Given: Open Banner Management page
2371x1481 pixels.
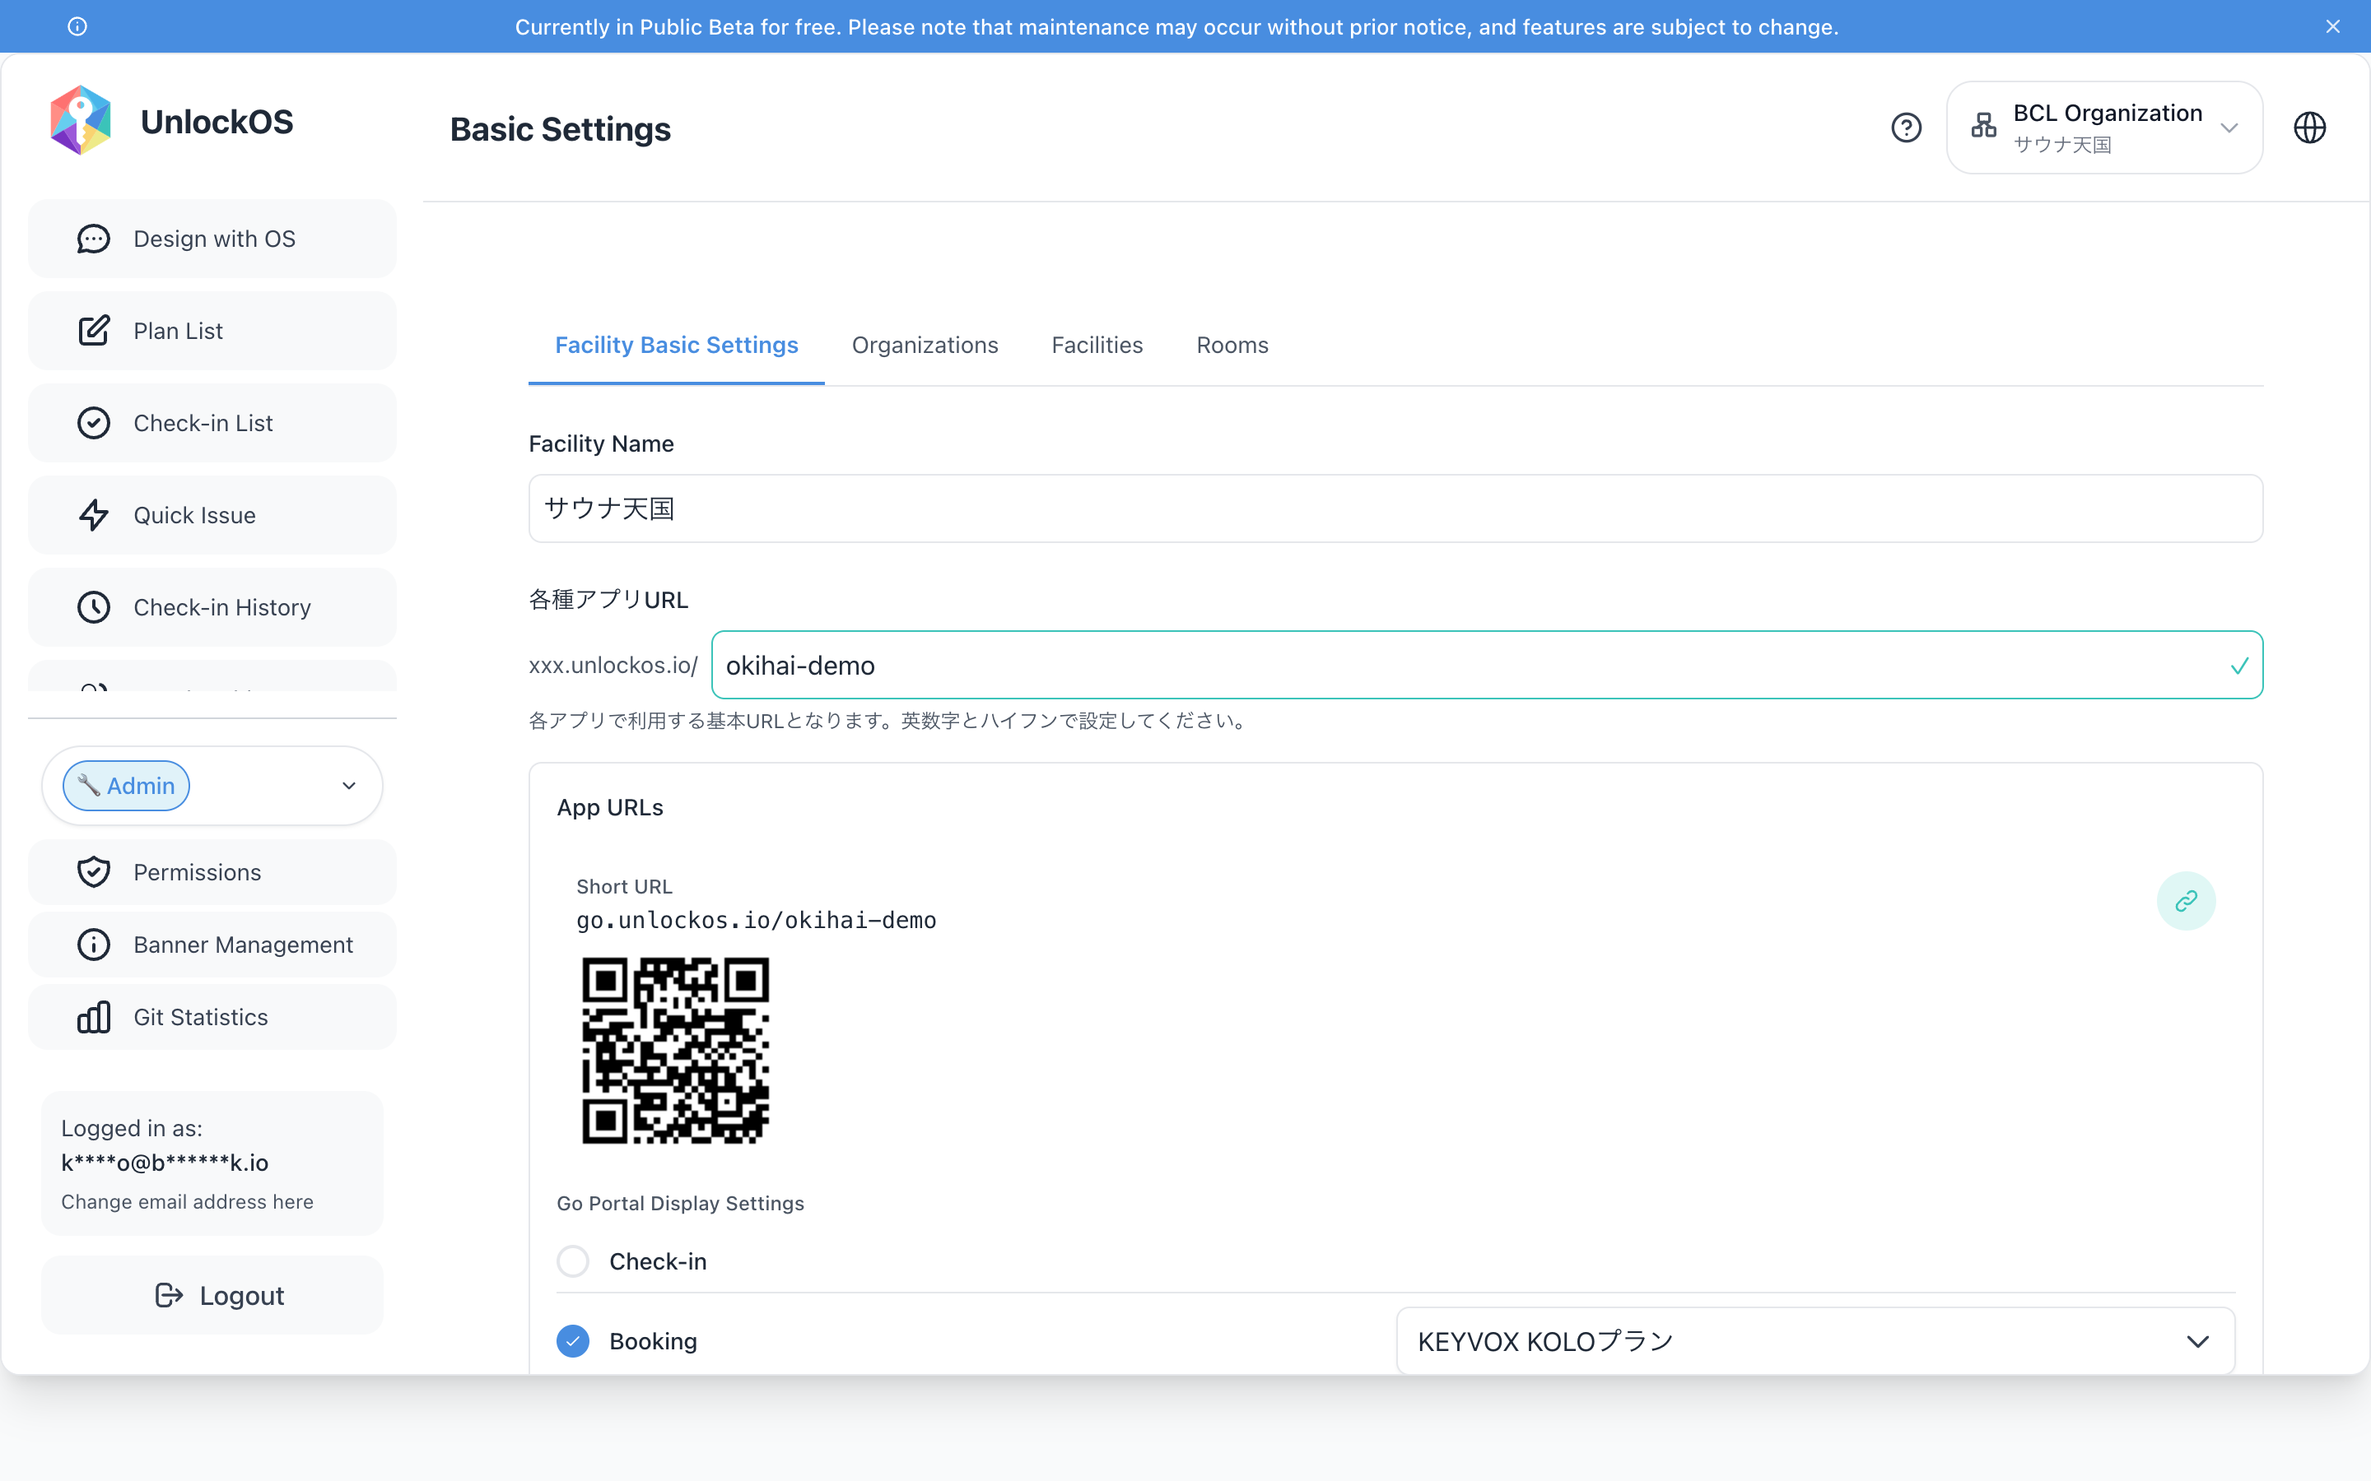Looking at the screenshot, I should pyautogui.click(x=212, y=945).
